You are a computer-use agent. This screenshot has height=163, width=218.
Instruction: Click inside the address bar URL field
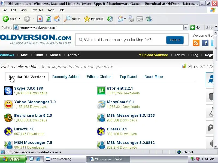click(98, 27)
